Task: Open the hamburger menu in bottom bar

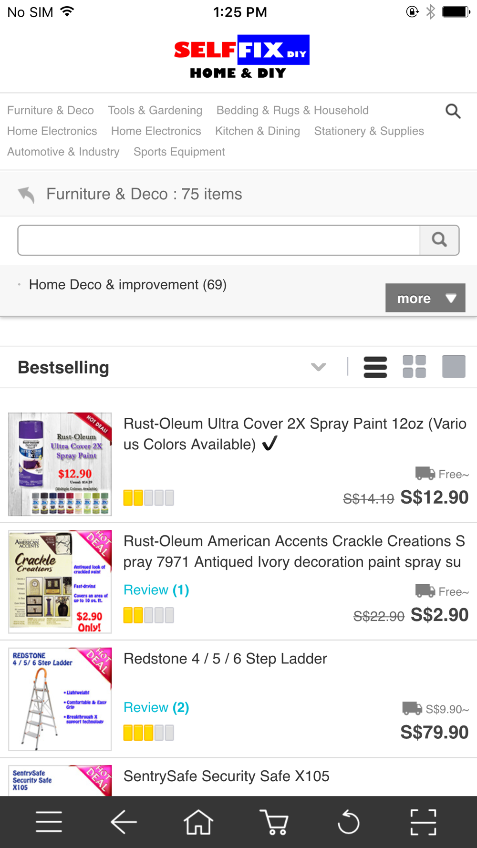Action: coord(49,822)
